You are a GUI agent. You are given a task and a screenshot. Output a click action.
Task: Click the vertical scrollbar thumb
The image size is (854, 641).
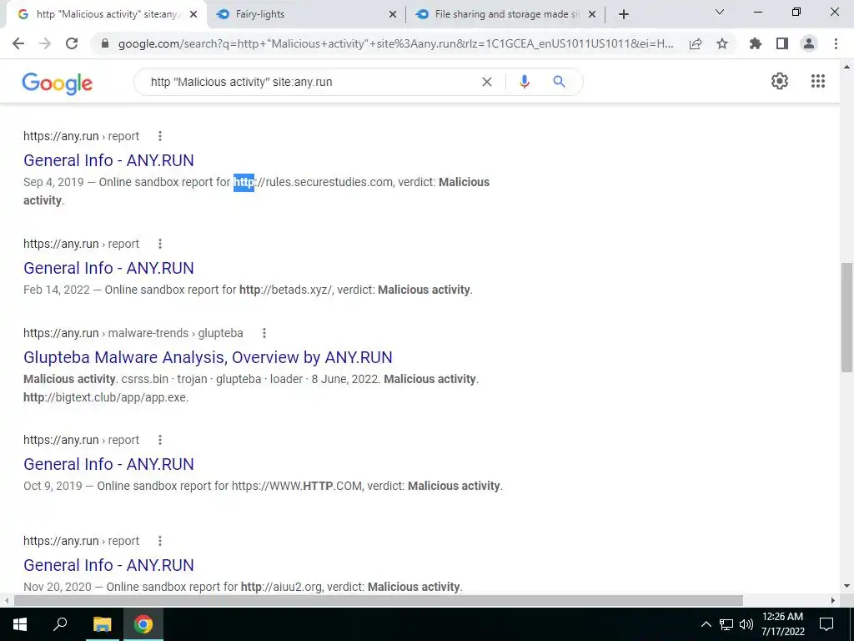click(846, 317)
